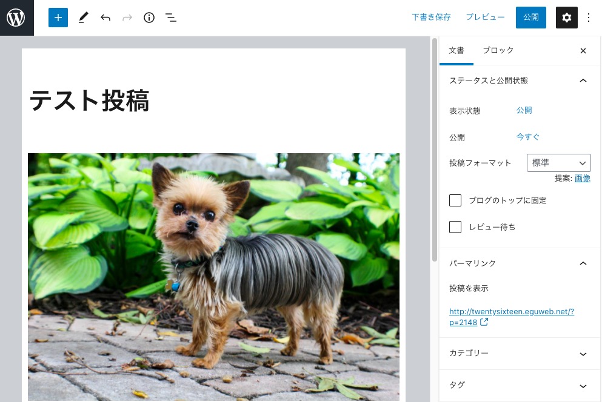This screenshot has width=602, height=402.
Task: Expand the カテゴリー section
Action: point(583,354)
